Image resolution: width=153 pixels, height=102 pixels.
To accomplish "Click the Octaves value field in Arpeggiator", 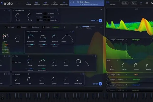I will (x=45, y=14).
